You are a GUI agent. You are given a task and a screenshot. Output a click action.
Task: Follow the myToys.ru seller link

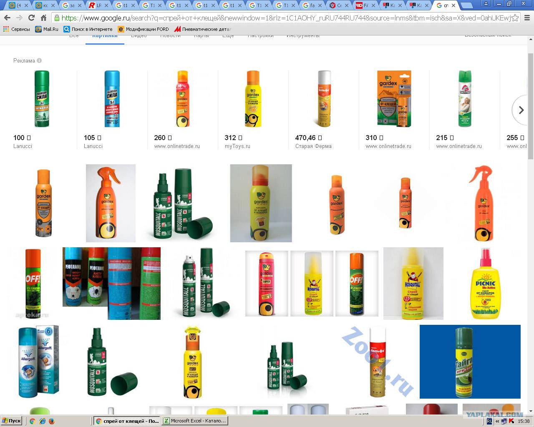(x=237, y=146)
